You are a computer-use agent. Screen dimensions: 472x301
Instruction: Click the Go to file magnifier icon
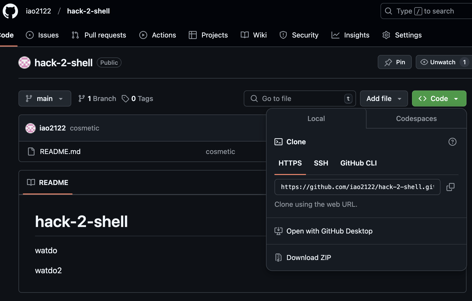(254, 98)
